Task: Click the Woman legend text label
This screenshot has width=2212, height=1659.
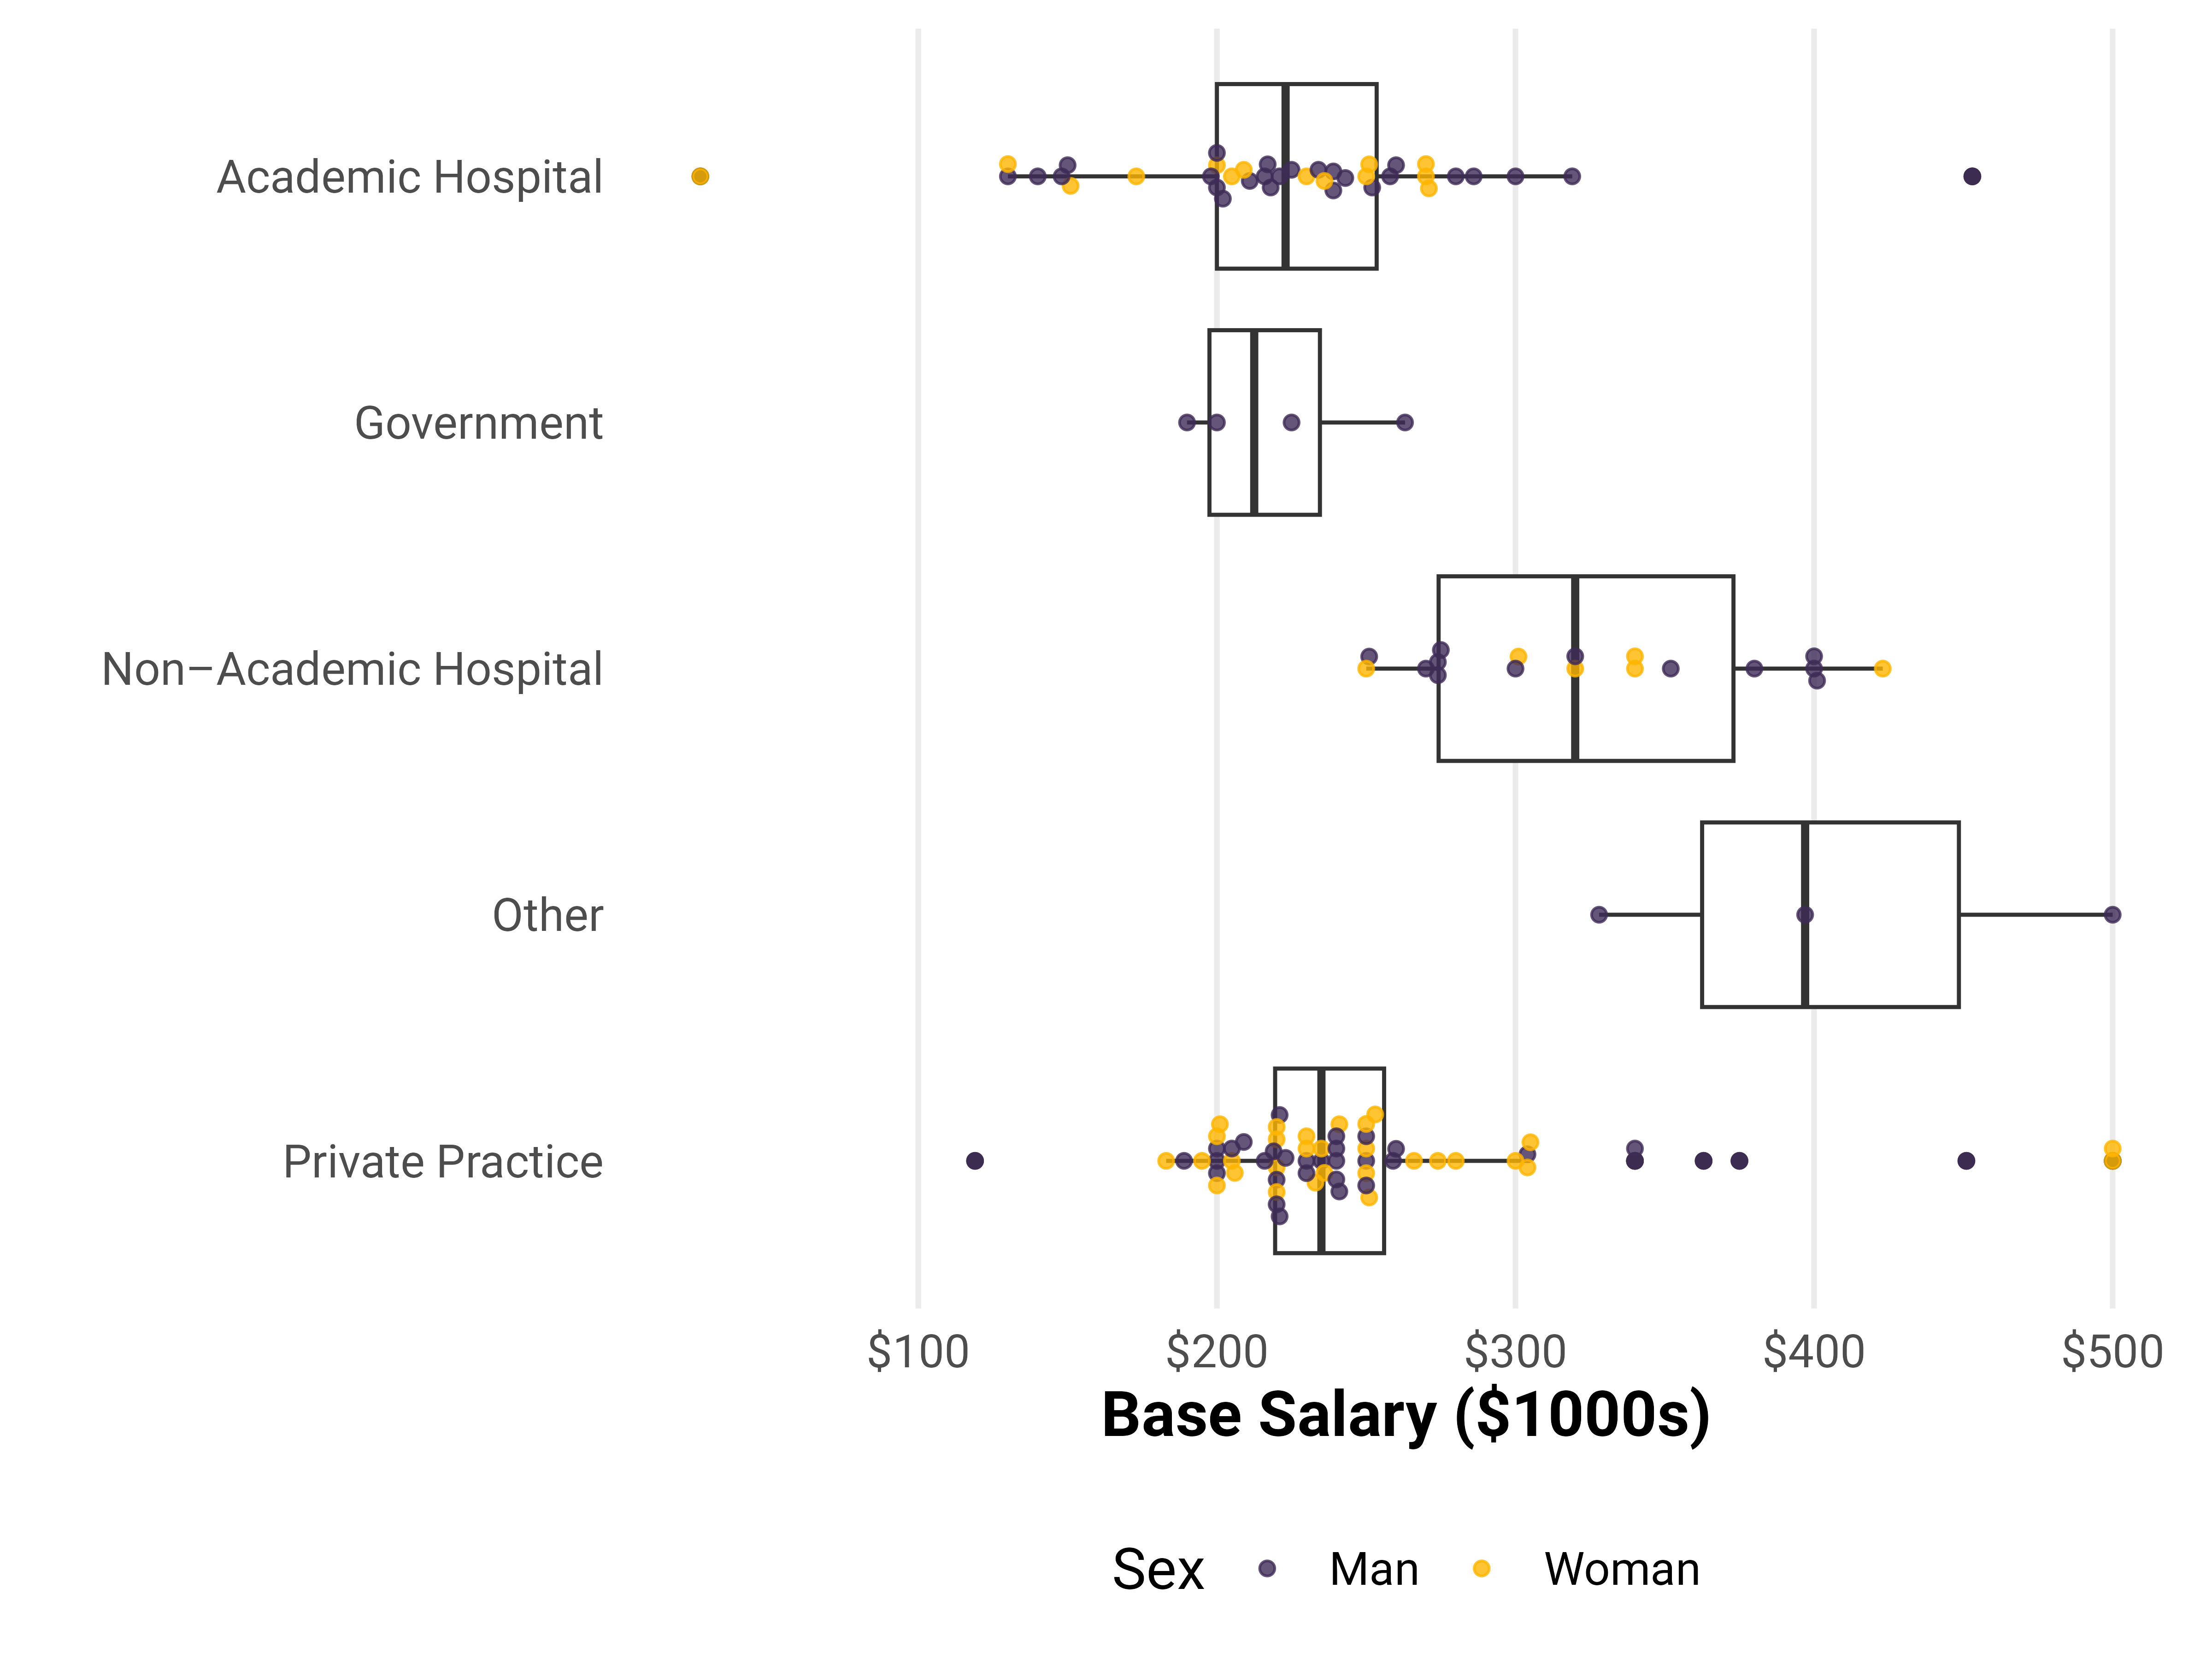Action: [1622, 1569]
